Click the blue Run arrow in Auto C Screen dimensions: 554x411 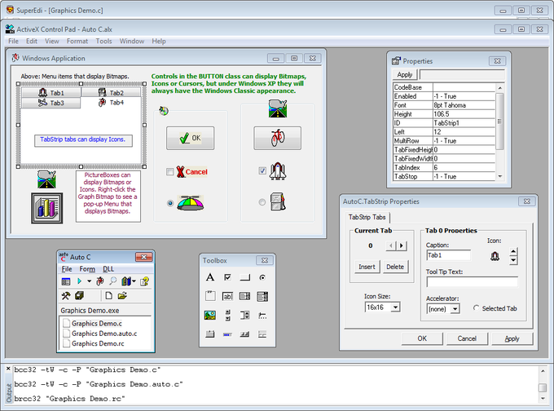pos(80,281)
